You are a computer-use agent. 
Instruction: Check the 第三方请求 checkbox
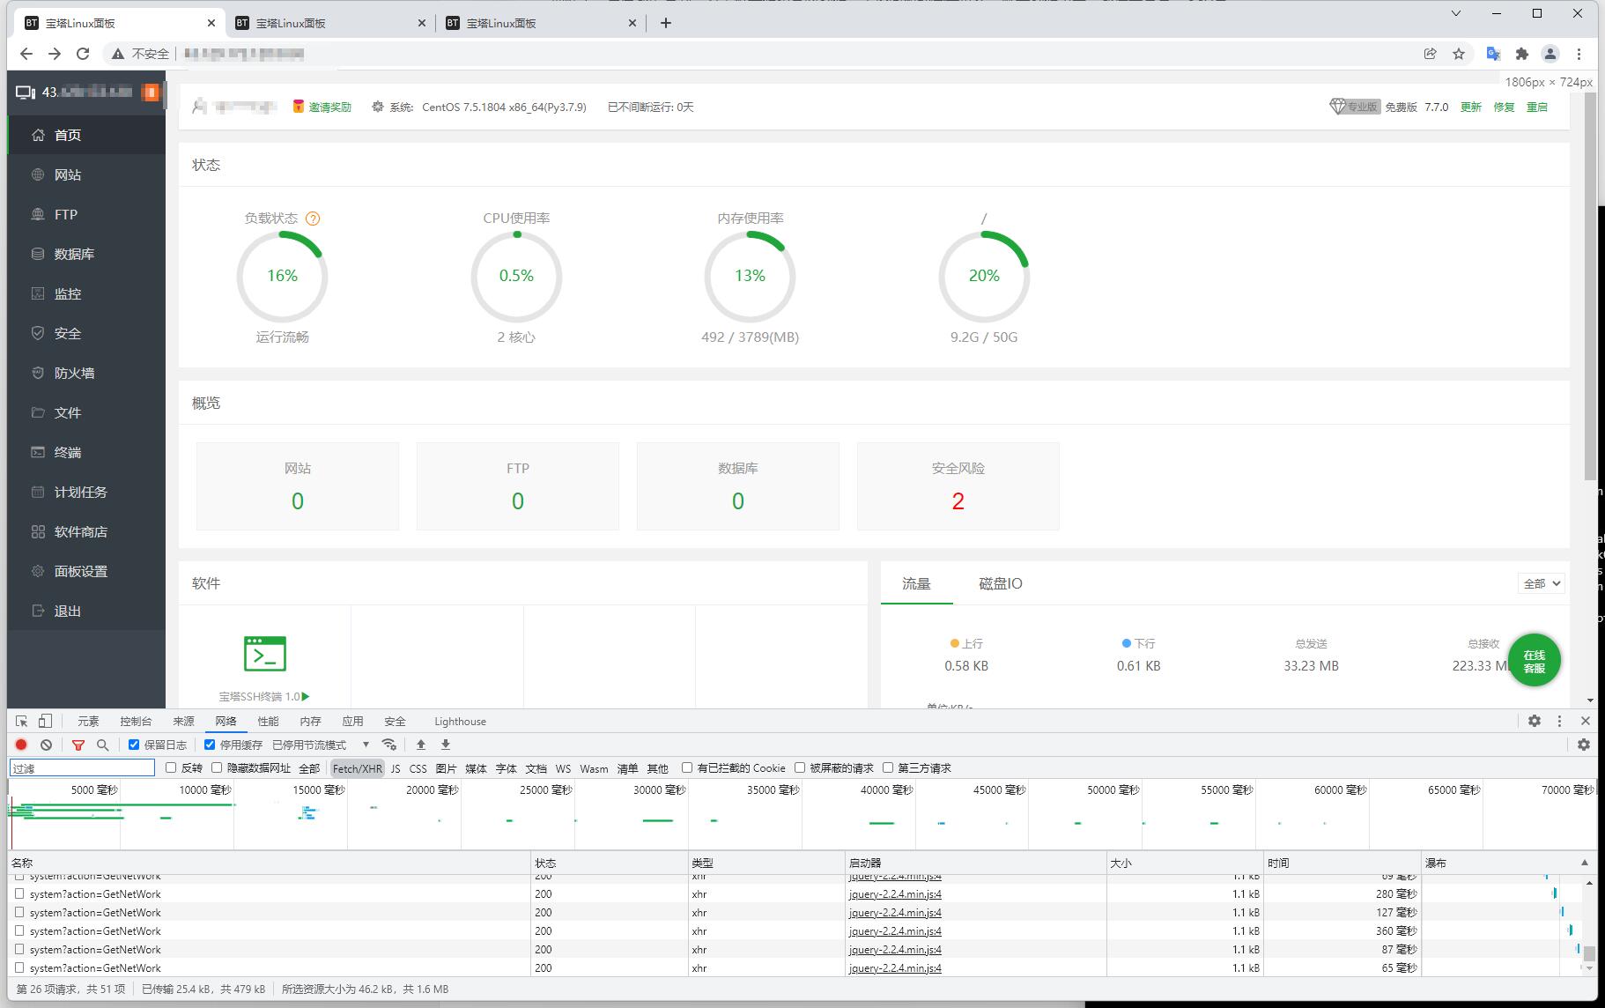pos(888,767)
